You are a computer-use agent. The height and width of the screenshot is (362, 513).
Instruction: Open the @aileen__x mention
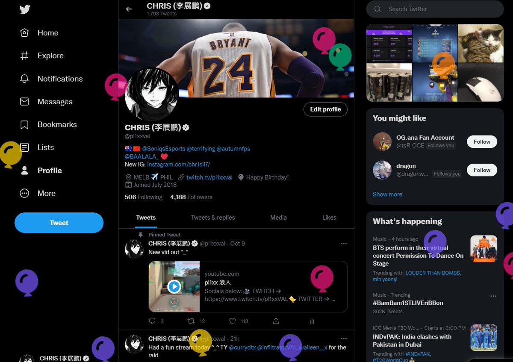pos(313,347)
